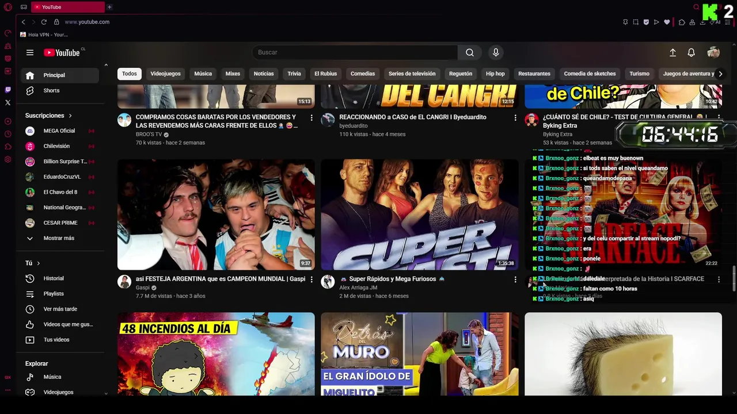The image size is (737, 414).
Task: Go to Principal in sidebar
Action: 60,75
